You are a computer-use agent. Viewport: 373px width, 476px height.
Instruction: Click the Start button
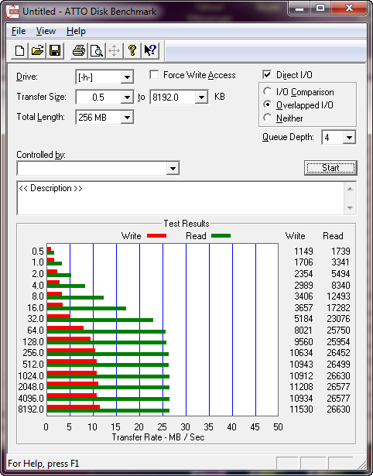330,168
